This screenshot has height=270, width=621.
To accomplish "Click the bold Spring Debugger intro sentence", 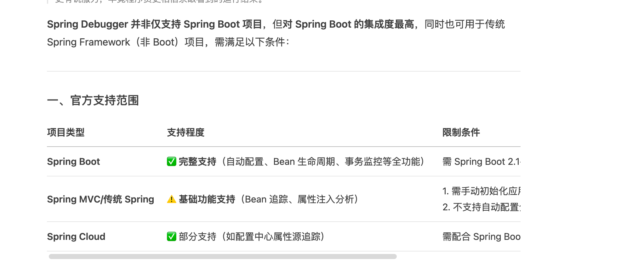I will (230, 24).
